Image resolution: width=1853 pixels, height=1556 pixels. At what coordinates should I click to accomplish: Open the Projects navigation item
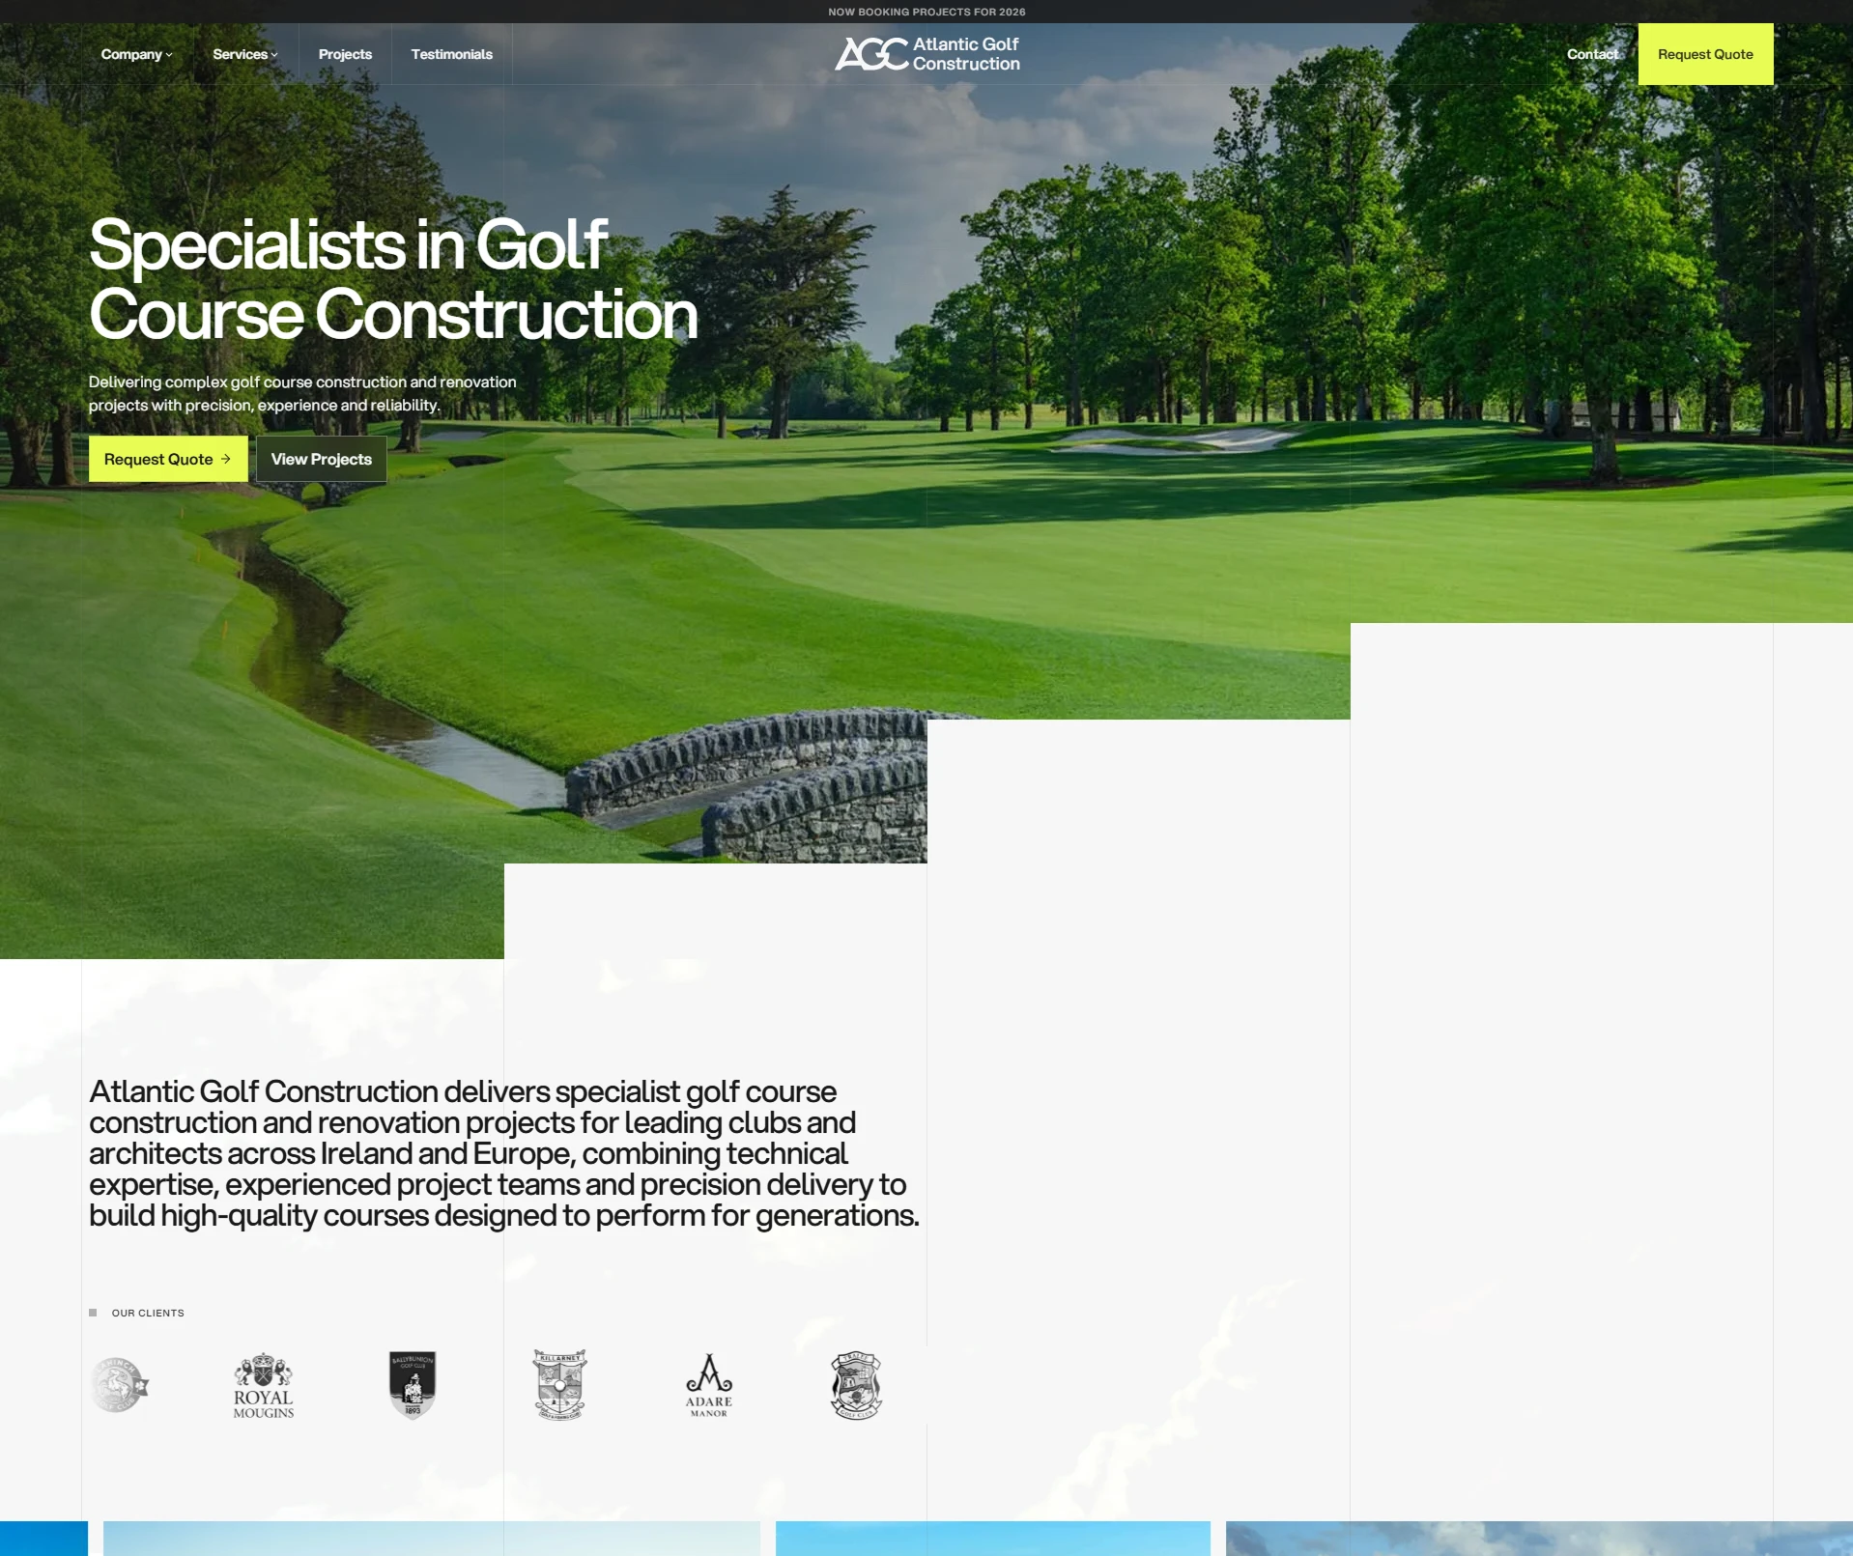click(x=345, y=54)
